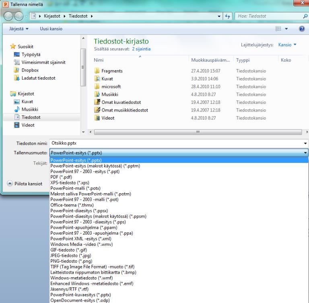Expand breadcrumb arrow after Tiedostot
This screenshot has width=309, height=303.
(x=92, y=16)
